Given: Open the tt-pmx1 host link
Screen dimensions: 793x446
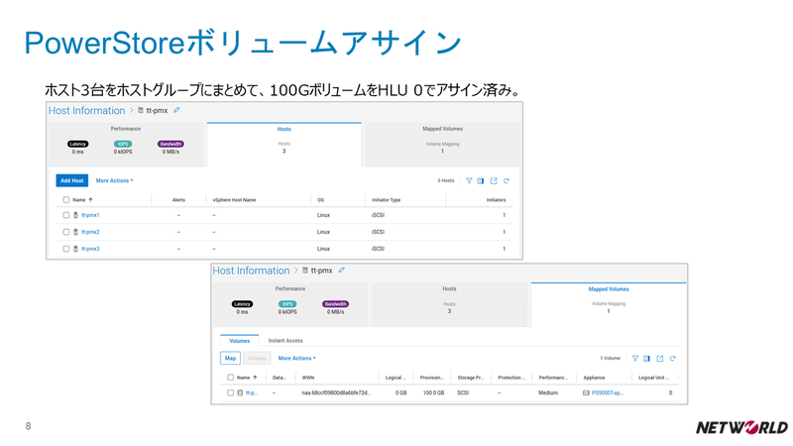Looking at the screenshot, I should (x=90, y=215).
